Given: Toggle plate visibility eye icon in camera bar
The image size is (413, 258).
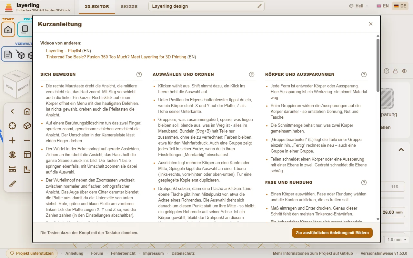Looking at the screenshot, I should pyautogui.click(x=12, y=155).
